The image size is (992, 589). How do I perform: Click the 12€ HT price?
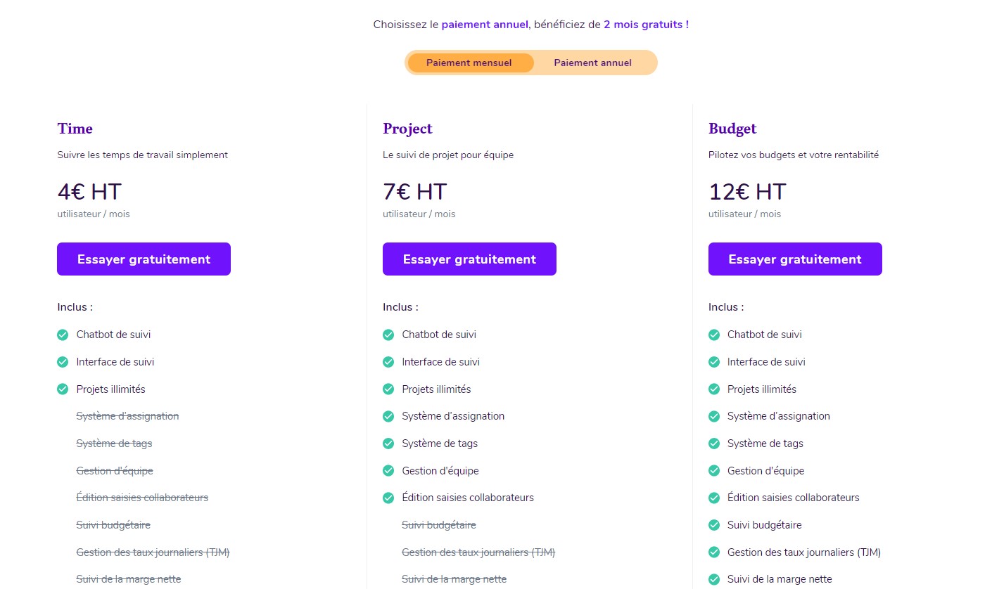747,192
